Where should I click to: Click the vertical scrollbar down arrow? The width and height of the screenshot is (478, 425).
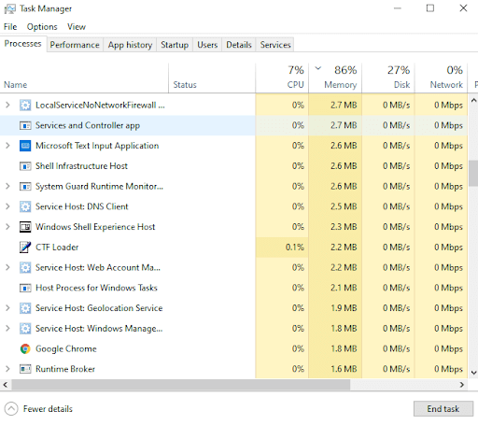(473, 373)
